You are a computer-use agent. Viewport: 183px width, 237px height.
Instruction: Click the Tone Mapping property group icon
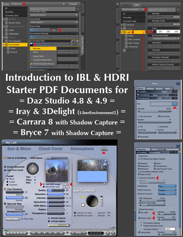point(6,41)
